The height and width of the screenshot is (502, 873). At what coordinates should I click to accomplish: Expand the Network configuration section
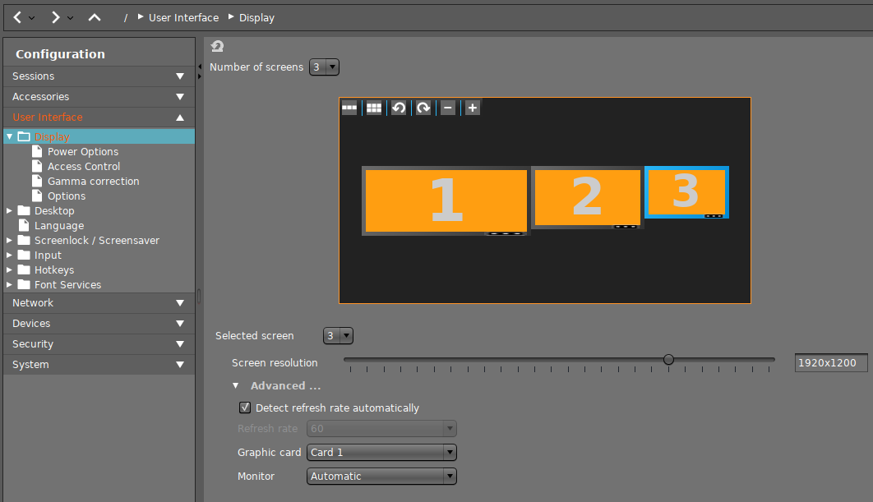98,302
